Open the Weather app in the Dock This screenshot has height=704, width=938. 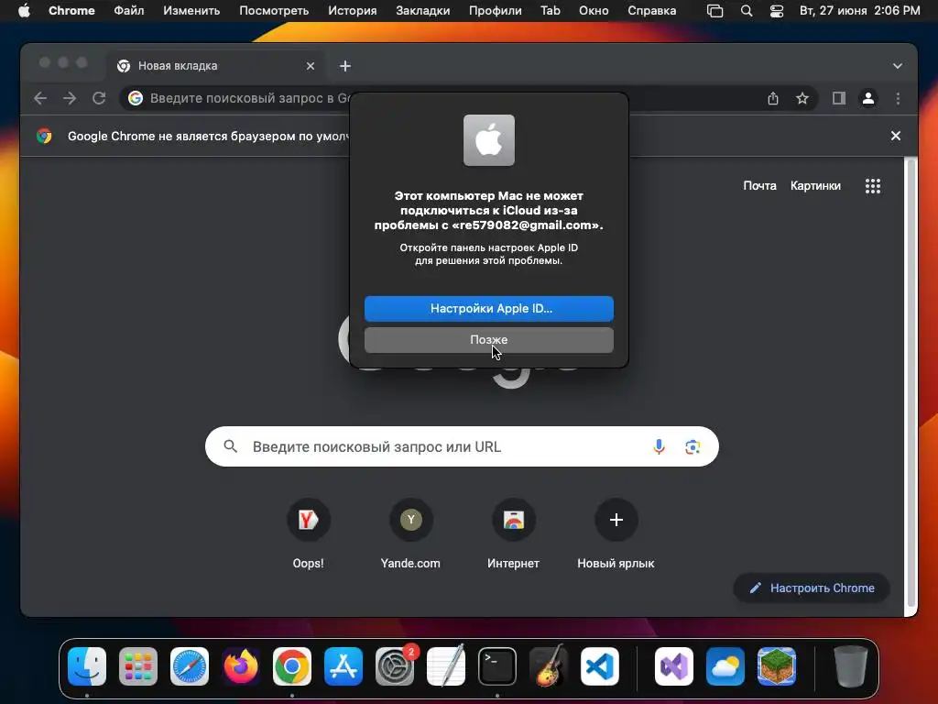pyautogui.click(x=725, y=666)
